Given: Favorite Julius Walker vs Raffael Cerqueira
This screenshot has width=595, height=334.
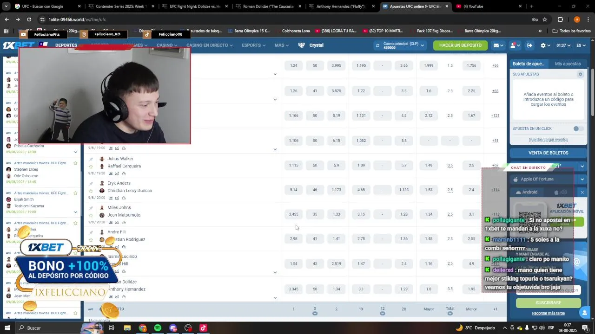Looking at the screenshot, I should point(91,166).
